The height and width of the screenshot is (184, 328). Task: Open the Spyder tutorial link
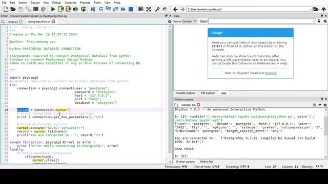tap(271, 73)
